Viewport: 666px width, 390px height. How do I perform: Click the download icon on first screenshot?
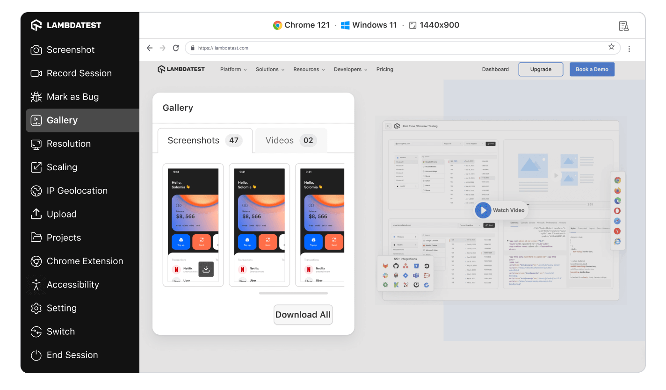(x=206, y=269)
